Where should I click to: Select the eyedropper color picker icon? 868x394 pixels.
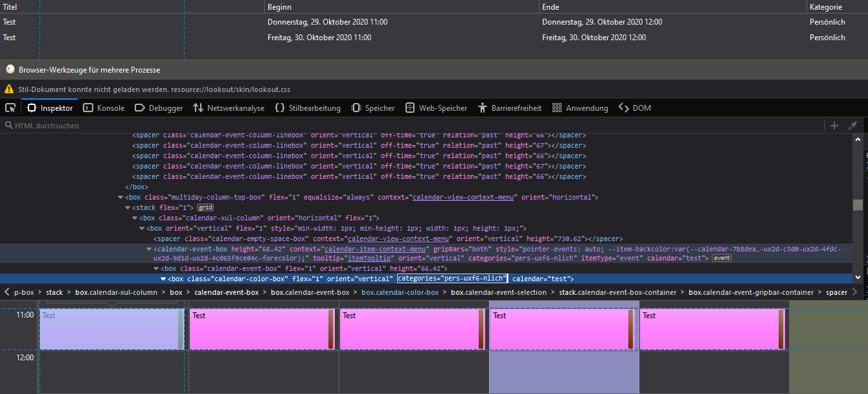coord(852,126)
